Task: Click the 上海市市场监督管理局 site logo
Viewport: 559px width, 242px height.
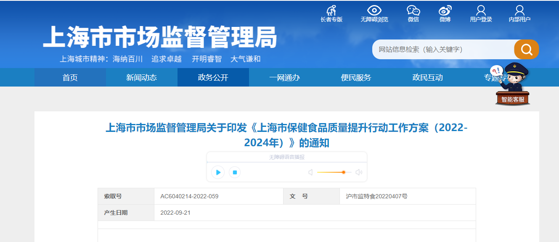Action: coord(160,37)
